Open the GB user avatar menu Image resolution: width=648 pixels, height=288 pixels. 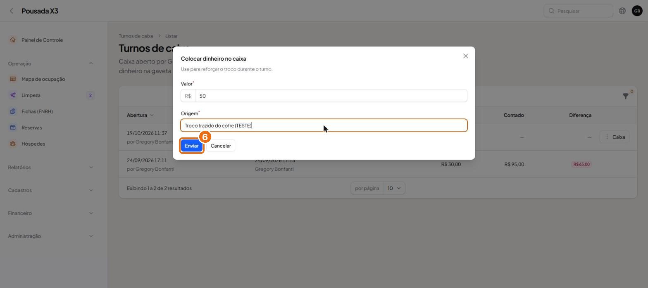(637, 11)
